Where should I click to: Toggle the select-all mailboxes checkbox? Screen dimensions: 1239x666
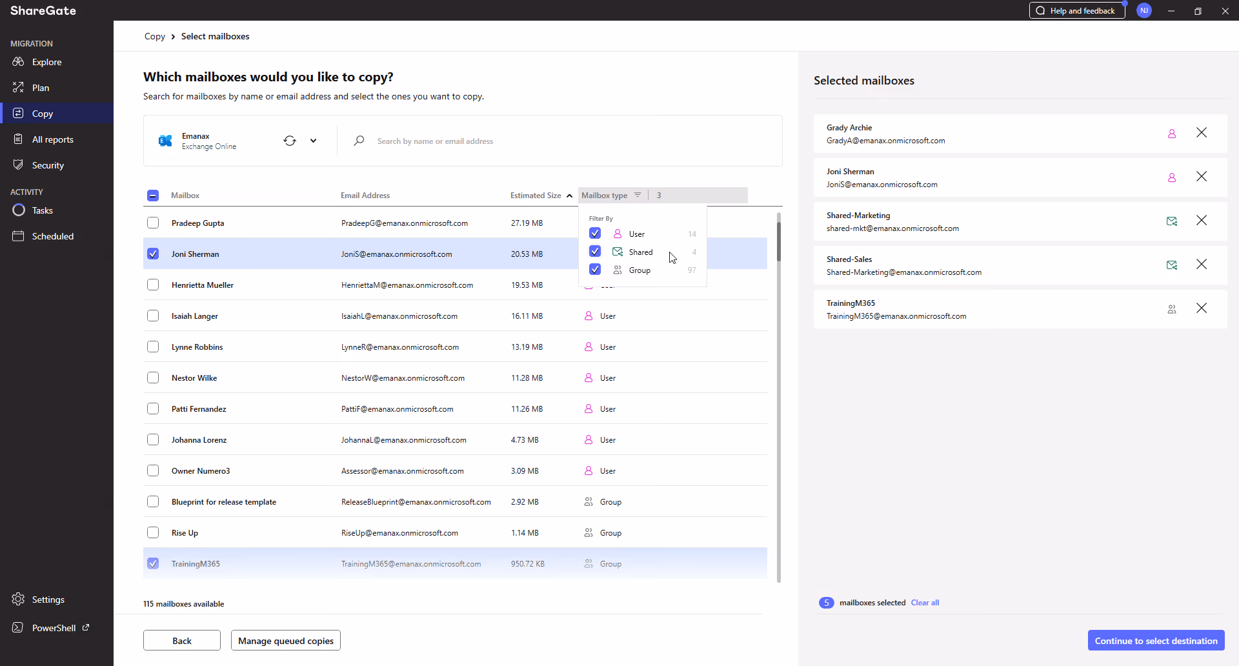click(153, 195)
